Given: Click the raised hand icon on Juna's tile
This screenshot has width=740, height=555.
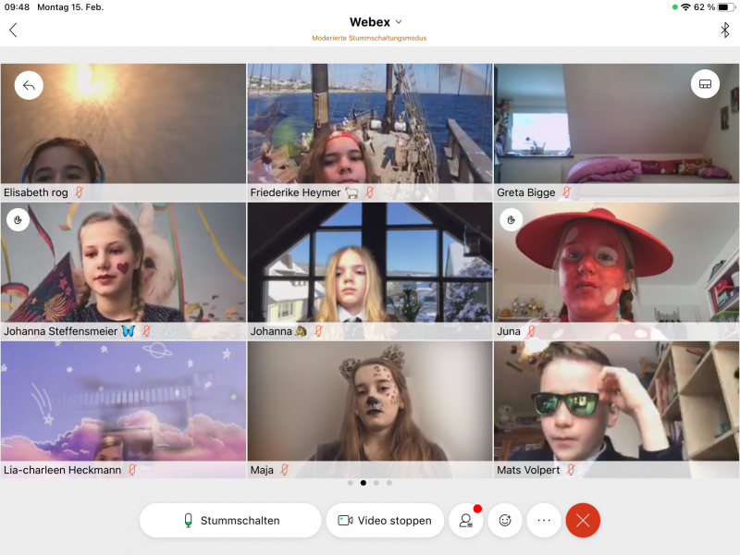Looking at the screenshot, I should pos(511,219).
